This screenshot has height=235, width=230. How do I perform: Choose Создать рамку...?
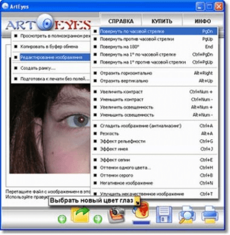[51, 68]
